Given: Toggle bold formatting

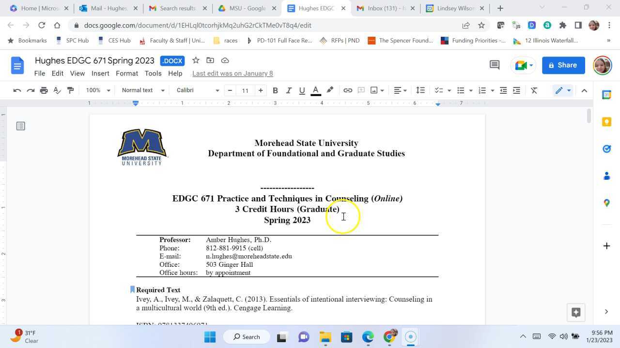Looking at the screenshot, I should tap(275, 90).
